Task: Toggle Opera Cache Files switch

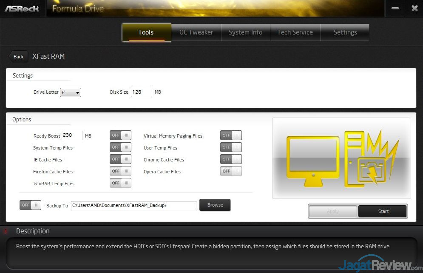Action: point(231,171)
